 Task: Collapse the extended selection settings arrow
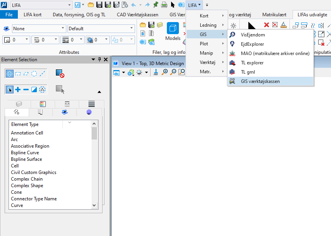point(99,92)
